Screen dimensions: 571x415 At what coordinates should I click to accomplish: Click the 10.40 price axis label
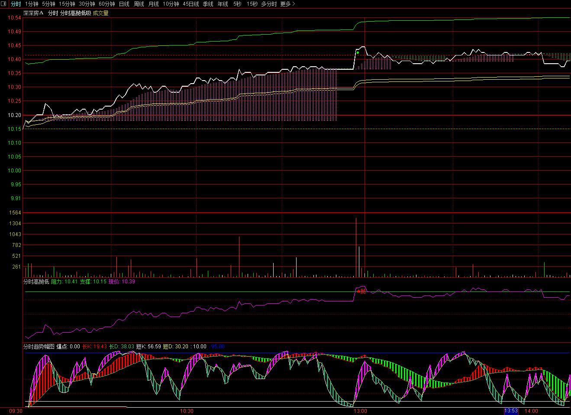click(14, 59)
